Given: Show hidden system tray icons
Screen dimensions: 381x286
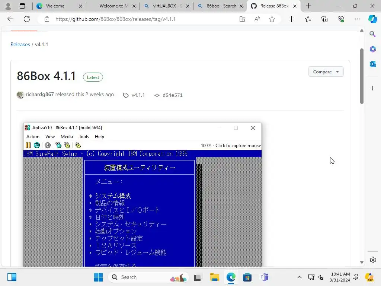Looking at the screenshot, I should pyautogui.click(x=300, y=277).
